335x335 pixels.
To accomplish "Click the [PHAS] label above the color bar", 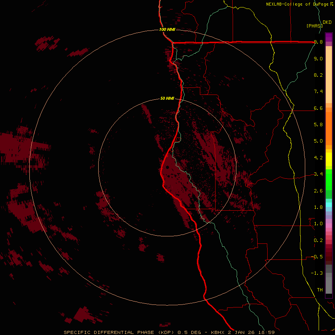I will point(315,26).
